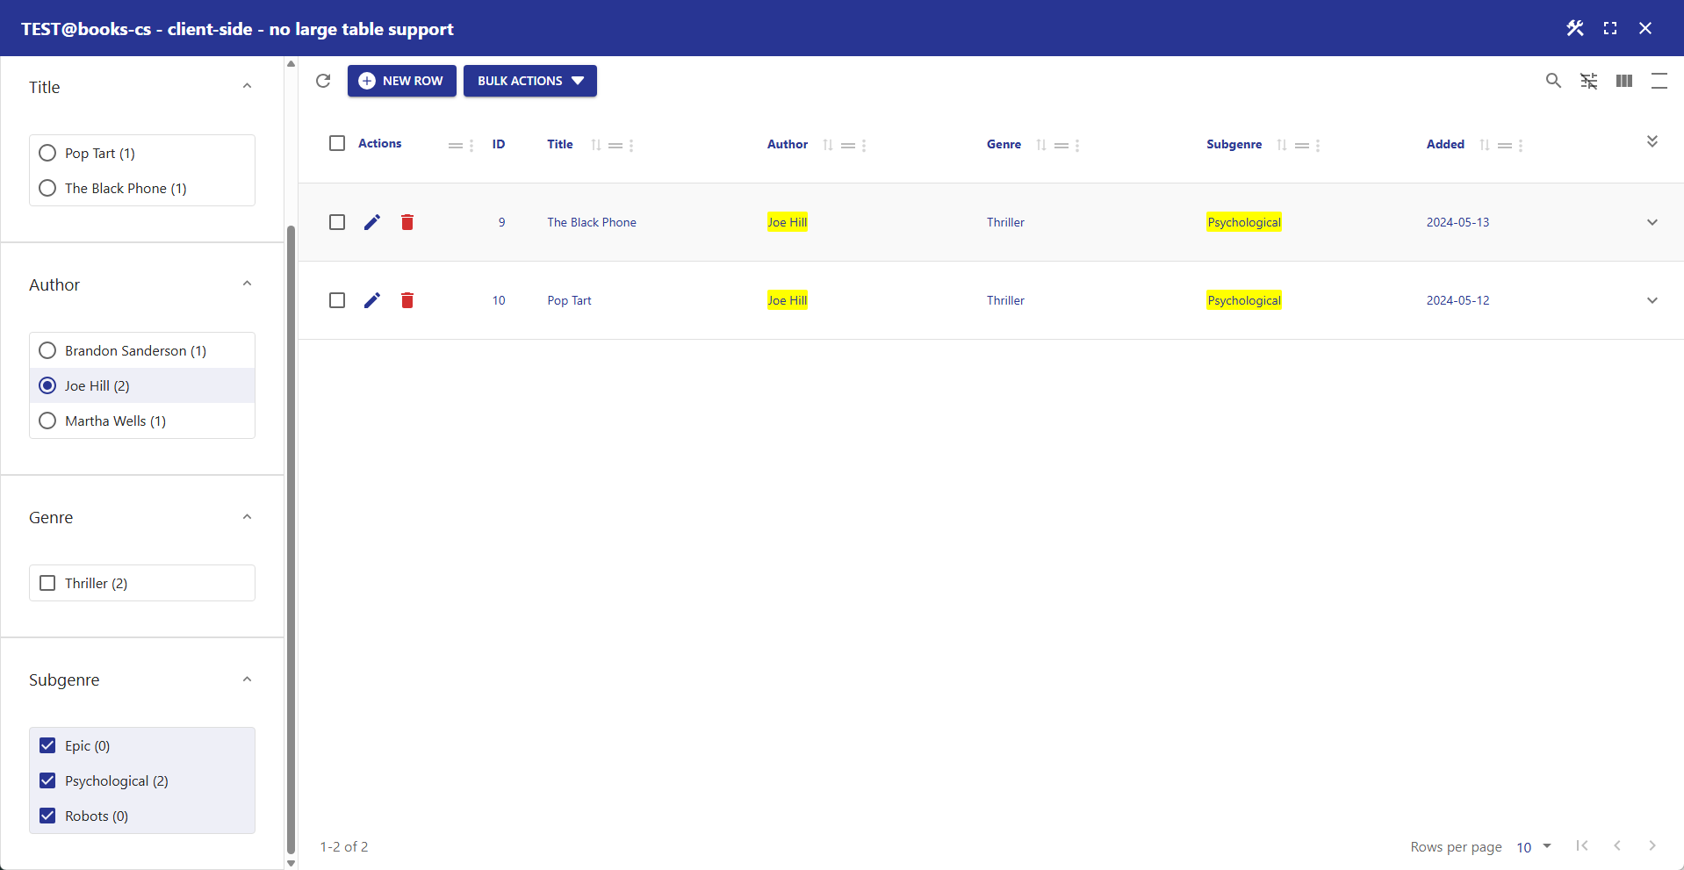
Task: Open Actions column three-dot menu
Action: point(471,146)
